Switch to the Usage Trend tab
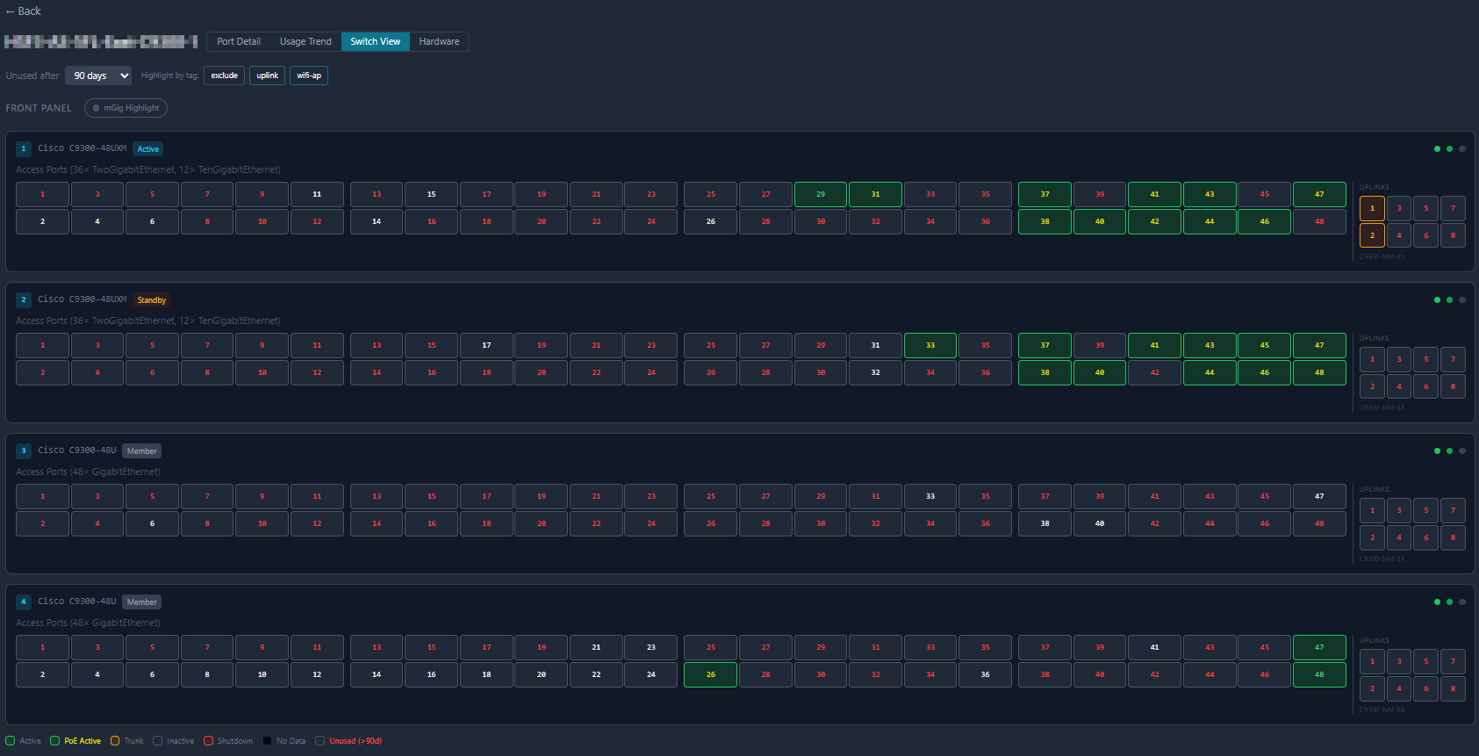The width and height of the screenshot is (1479, 756). coord(305,41)
